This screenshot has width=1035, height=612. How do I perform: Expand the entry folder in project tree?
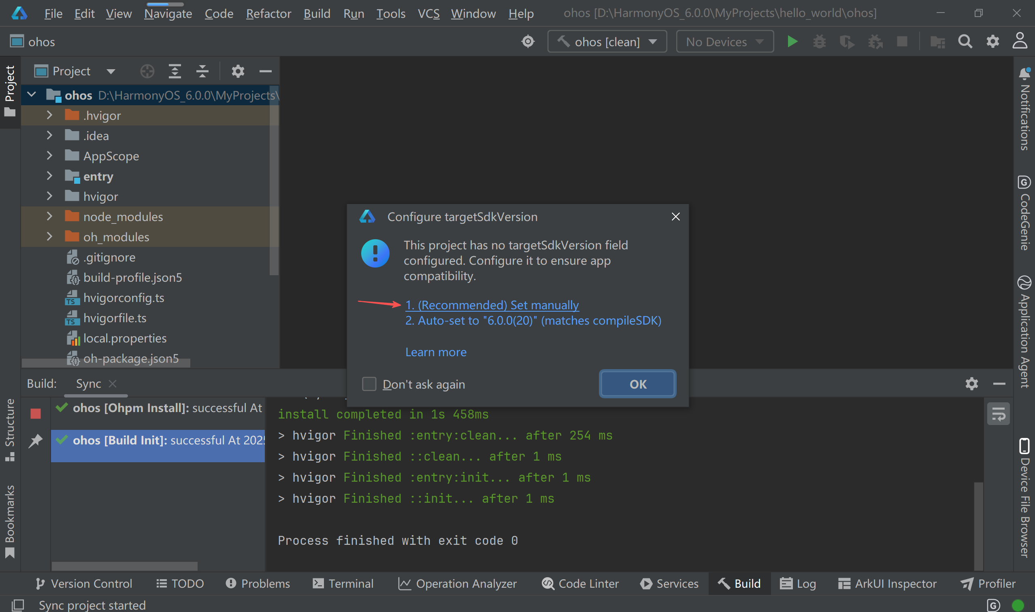click(x=49, y=176)
